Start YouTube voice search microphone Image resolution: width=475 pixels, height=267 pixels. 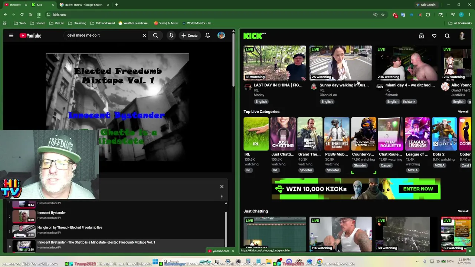coord(171,36)
